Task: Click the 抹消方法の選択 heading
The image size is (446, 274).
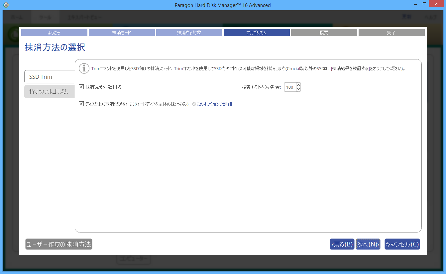Action: click(55, 47)
